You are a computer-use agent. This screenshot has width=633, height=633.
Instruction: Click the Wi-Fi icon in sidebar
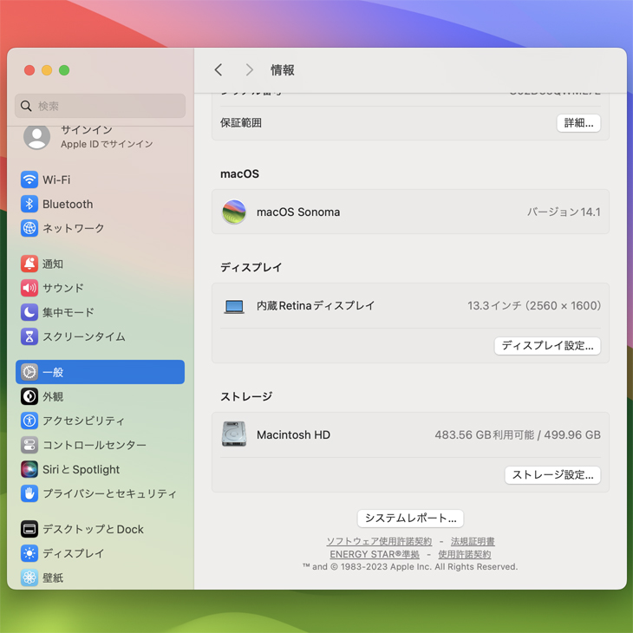pyautogui.click(x=29, y=179)
